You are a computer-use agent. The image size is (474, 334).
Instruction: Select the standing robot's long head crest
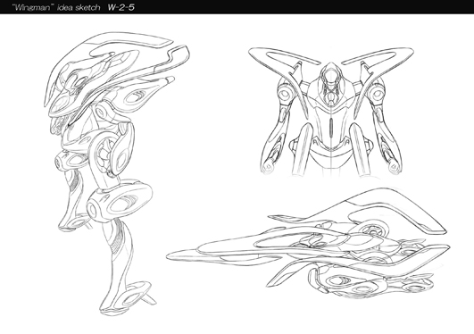(x=116, y=70)
